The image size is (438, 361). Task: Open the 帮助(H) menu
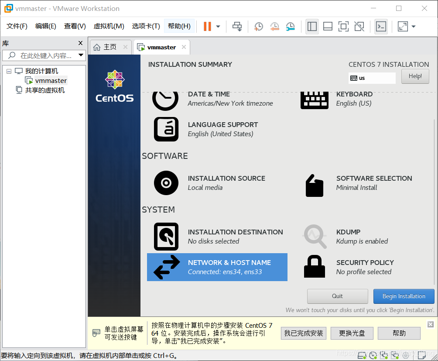tap(179, 26)
